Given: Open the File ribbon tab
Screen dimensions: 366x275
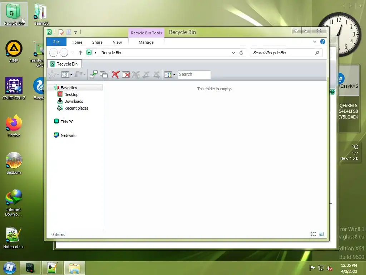Looking at the screenshot, I should point(56,42).
